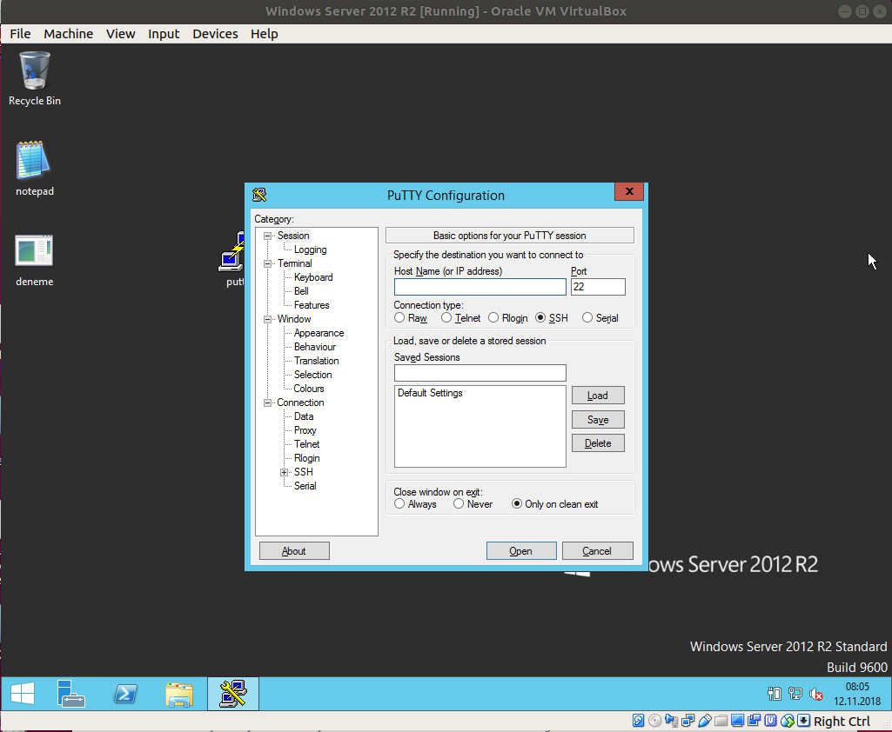Set close window on exit to Always
Viewport: 892px width, 732px height.
(x=399, y=504)
